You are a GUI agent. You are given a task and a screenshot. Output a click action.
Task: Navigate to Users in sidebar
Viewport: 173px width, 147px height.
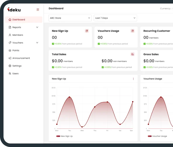point(13,73)
